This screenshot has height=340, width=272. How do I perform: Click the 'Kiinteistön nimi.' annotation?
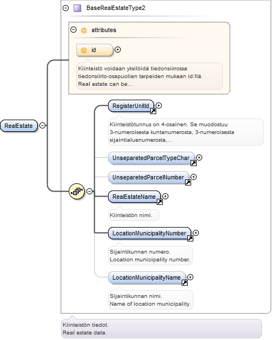pyautogui.click(x=134, y=215)
